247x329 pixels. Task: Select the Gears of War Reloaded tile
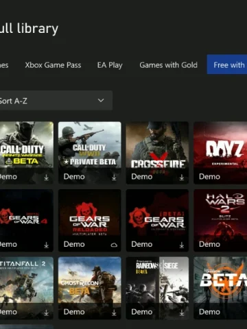[90, 220]
